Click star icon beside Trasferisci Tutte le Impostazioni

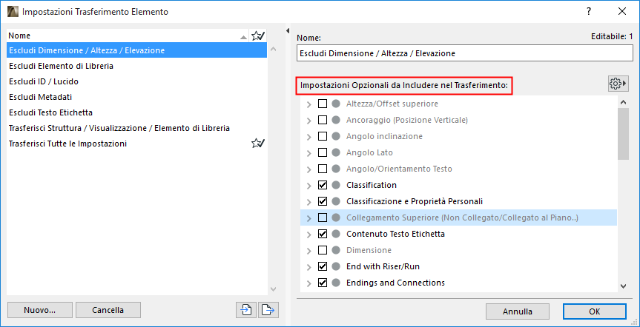257,144
